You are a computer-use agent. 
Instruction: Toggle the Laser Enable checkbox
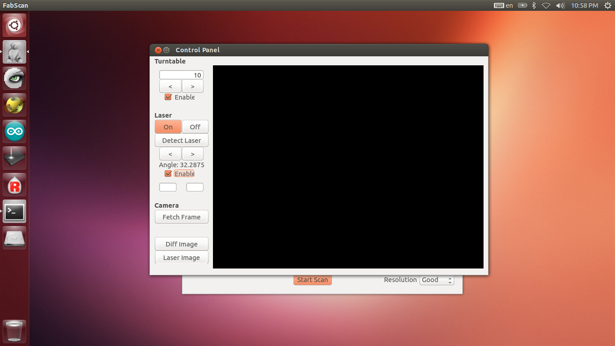168,174
